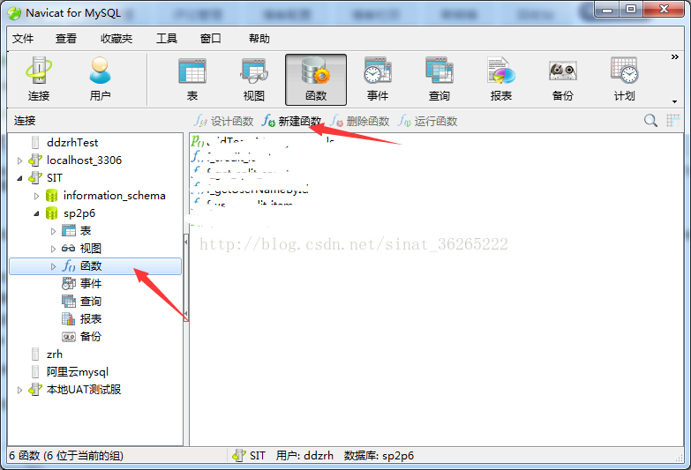Open the 报表 reports toolbar icon
Image resolution: width=691 pixels, height=470 pixels.
[x=501, y=79]
